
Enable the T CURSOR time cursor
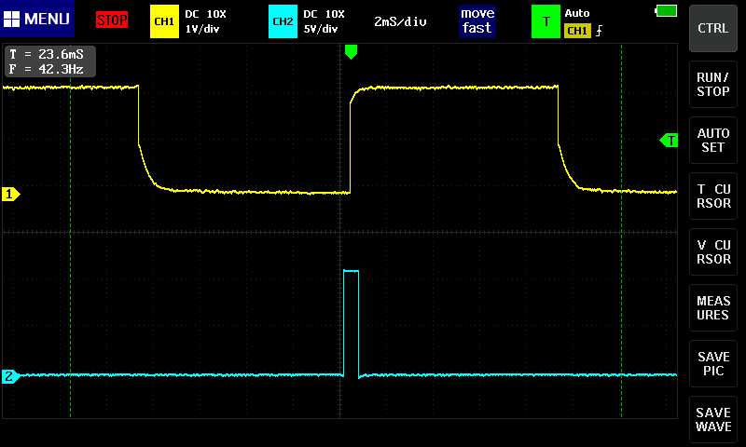tap(713, 196)
